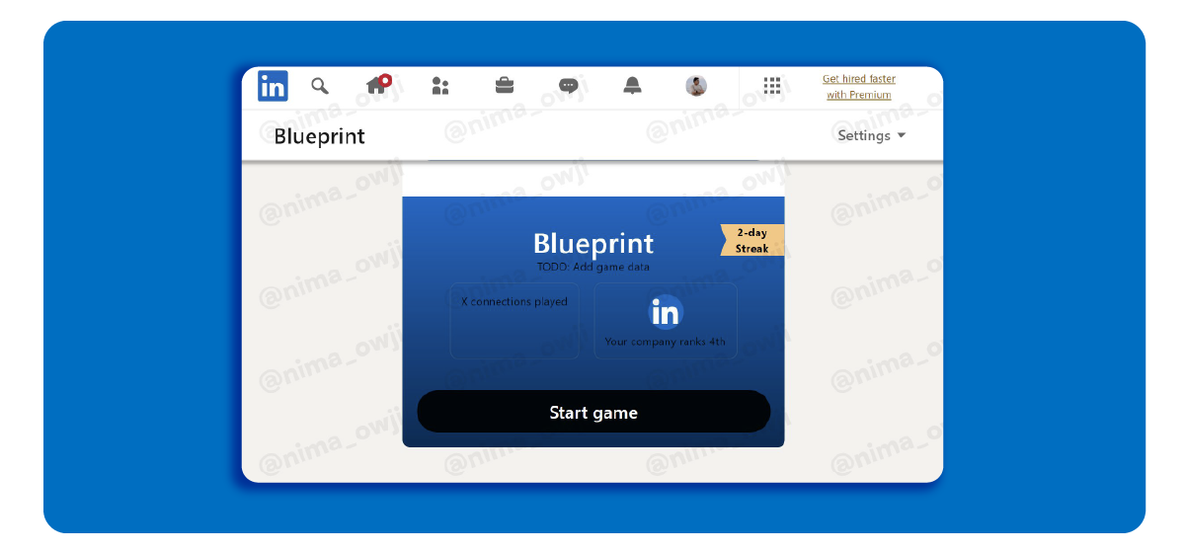Click the Start game button

click(593, 412)
